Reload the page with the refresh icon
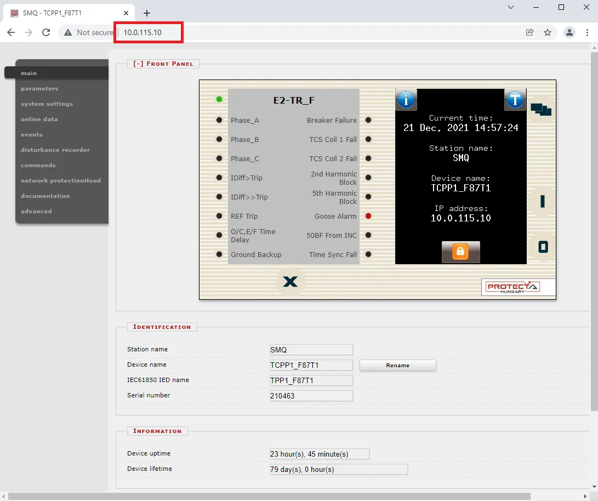 click(46, 32)
